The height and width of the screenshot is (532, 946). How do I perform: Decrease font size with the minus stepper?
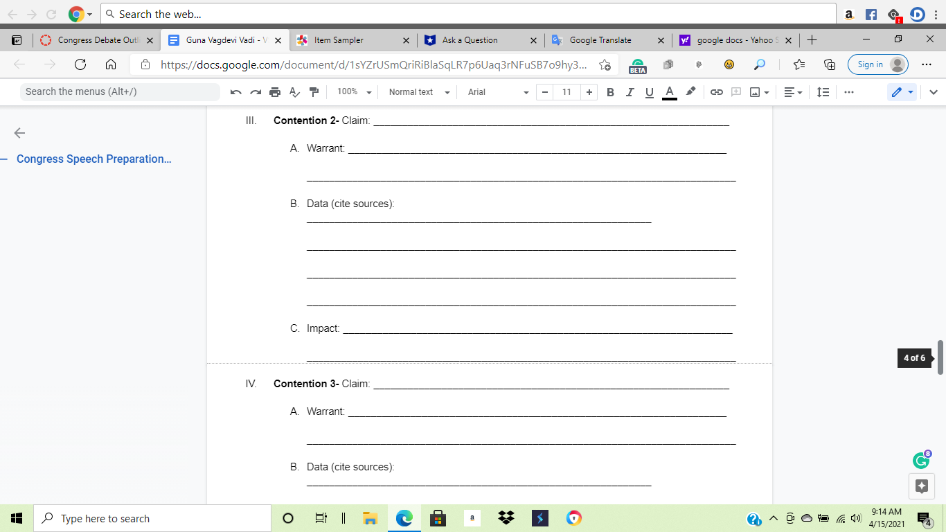[546, 91]
